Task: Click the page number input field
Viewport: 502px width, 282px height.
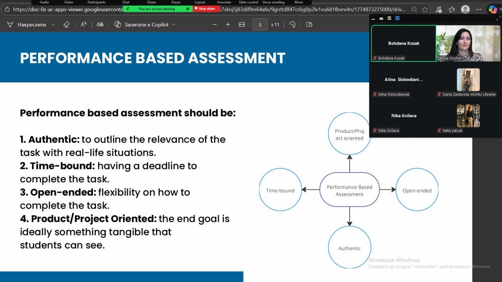Action: [260, 24]
